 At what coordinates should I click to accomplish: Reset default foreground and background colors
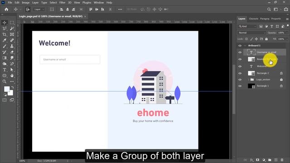point(5,95)
